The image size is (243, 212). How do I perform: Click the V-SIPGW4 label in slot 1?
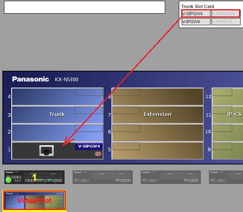pos(89,147)
